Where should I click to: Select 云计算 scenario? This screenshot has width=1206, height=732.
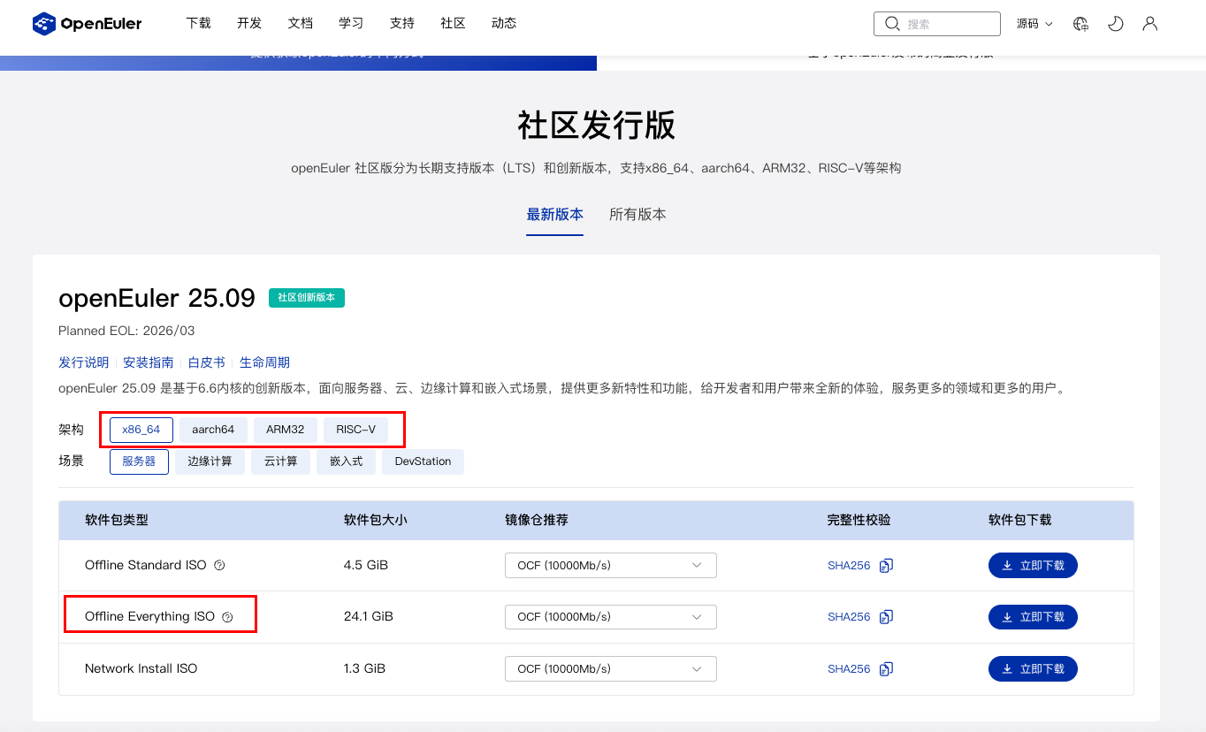coord(281,461)
